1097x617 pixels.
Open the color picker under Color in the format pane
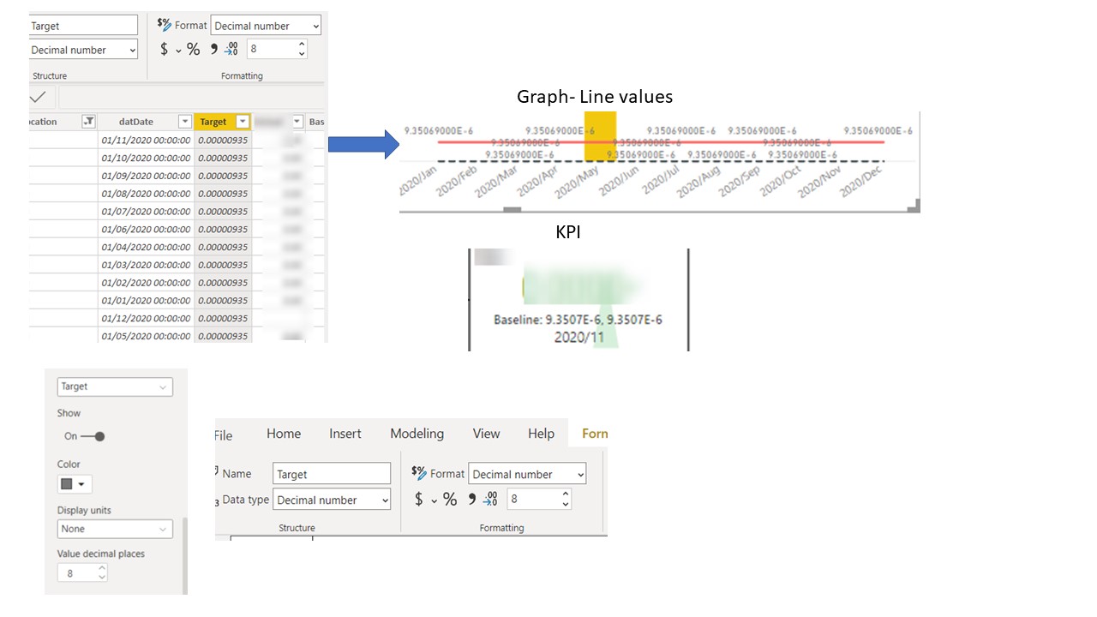[75, 484]
